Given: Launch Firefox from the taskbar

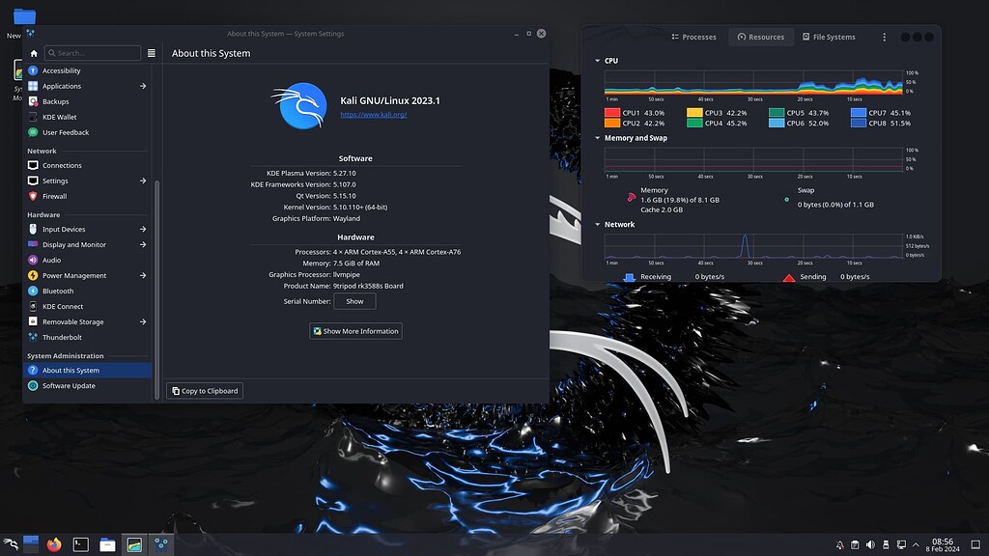Looking at the screenshot, I should [x=55, y=543].
